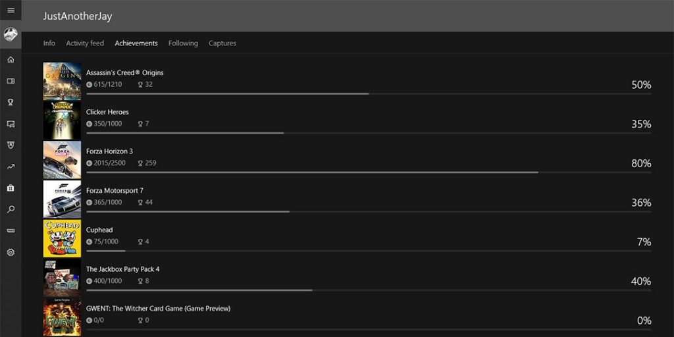This screenshot has width=674, height=337.
Task: Click the Clicker Heroes progress bar
Action: [x=369, y=133]
